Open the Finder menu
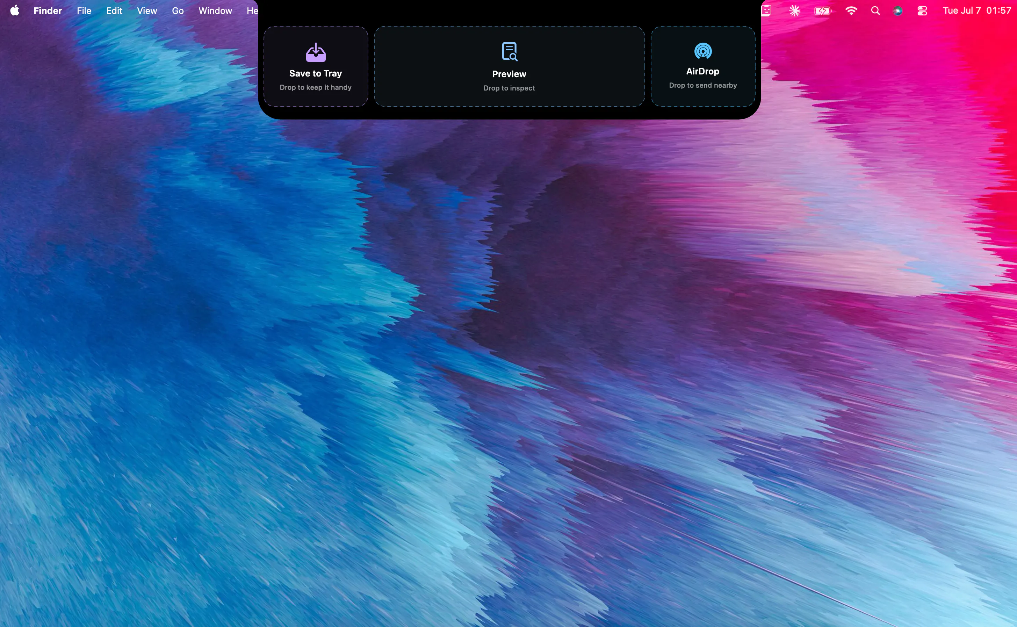This screenshot has width=1017, height=627. [x=48, y=11]
